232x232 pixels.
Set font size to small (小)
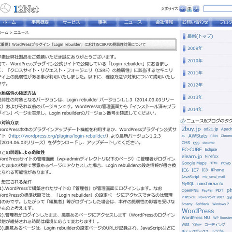click(182, 9)
